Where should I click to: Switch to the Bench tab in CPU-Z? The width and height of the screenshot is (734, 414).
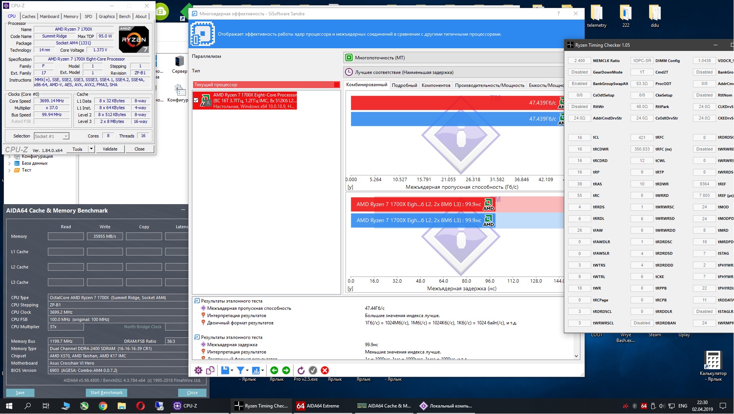(x=125, y=16)
